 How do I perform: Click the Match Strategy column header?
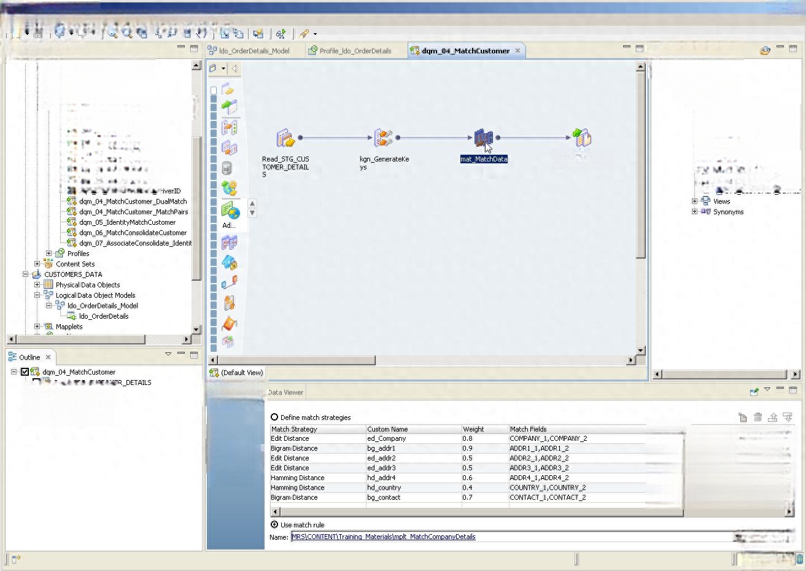click(317, 429)
